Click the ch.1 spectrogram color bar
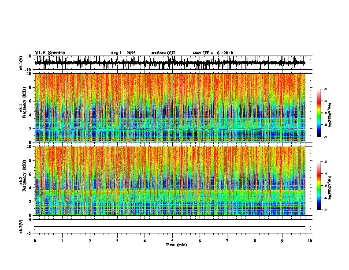 point(319,113)
